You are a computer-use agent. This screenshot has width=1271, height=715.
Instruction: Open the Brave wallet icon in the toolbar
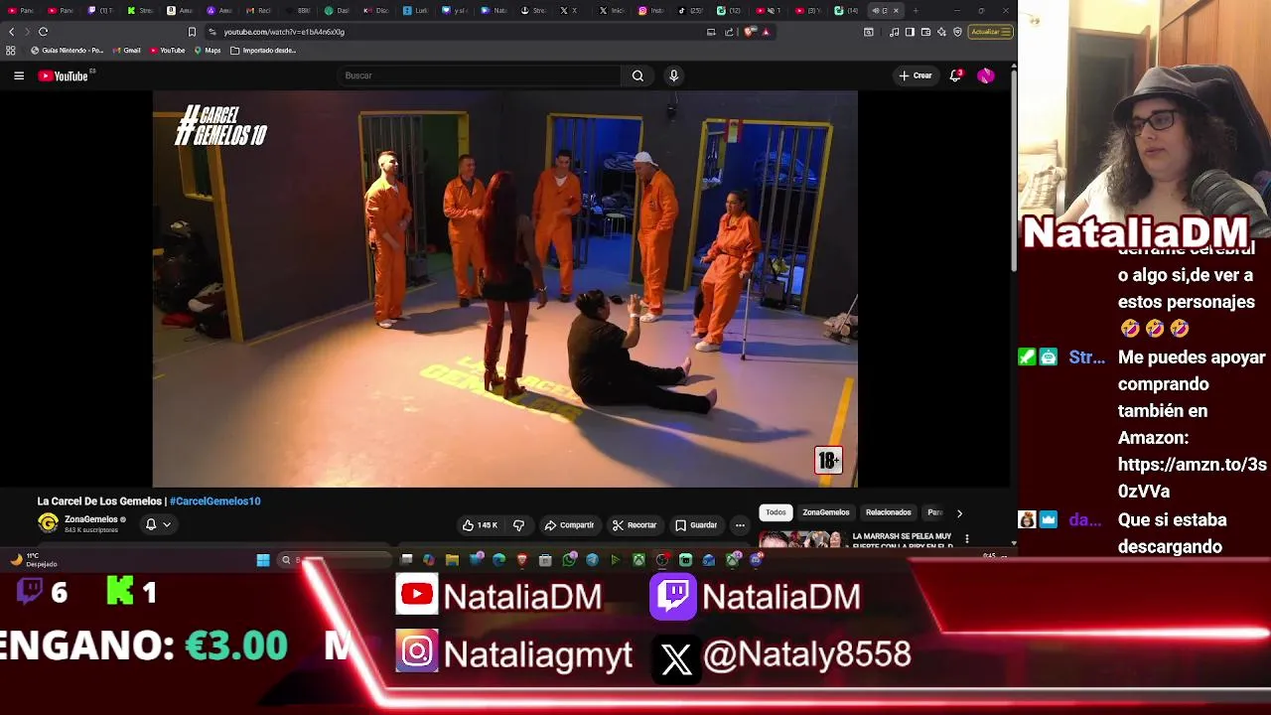[x=925, y=32]
